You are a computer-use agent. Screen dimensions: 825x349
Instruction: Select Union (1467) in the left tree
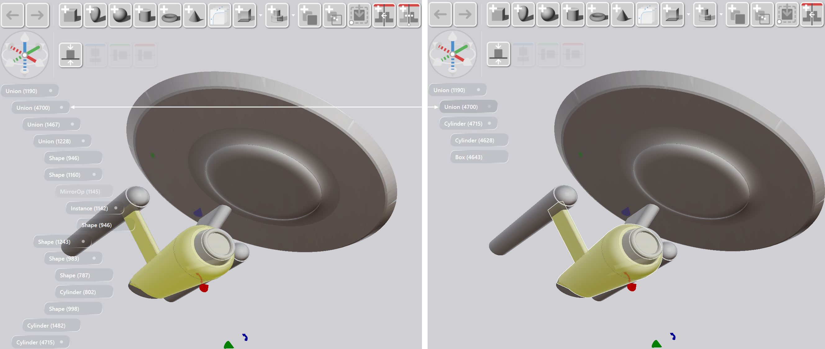pyautogui.click(x=51, y=124)
